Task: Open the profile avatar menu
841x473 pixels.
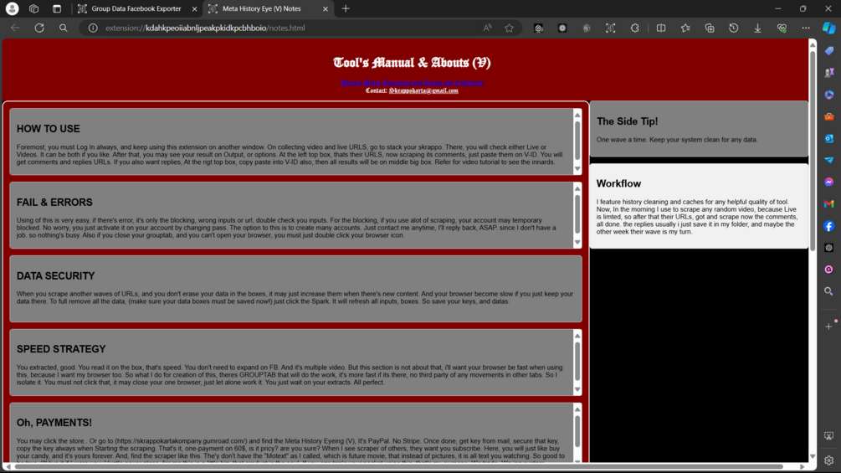Action: pos(12,8)
